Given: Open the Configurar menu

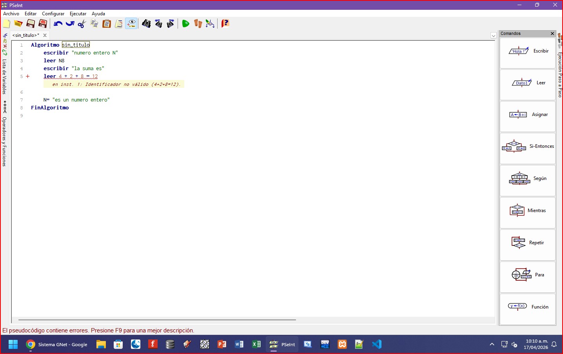Looking at the screenshot, I should point(53,14).
